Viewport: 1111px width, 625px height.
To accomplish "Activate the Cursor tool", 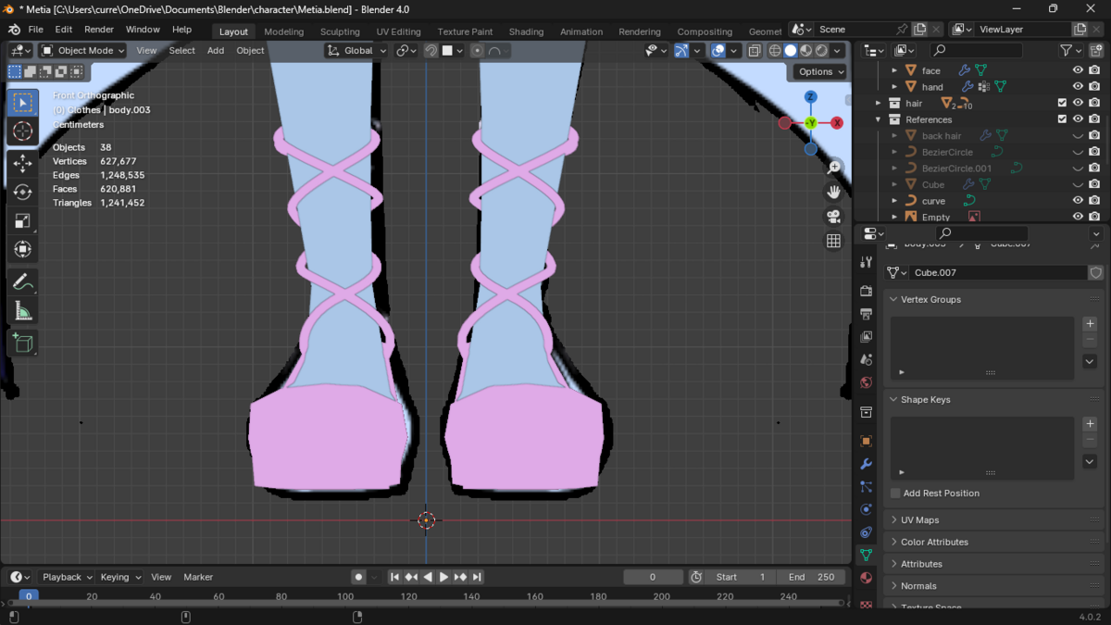I will coord(23,131).
